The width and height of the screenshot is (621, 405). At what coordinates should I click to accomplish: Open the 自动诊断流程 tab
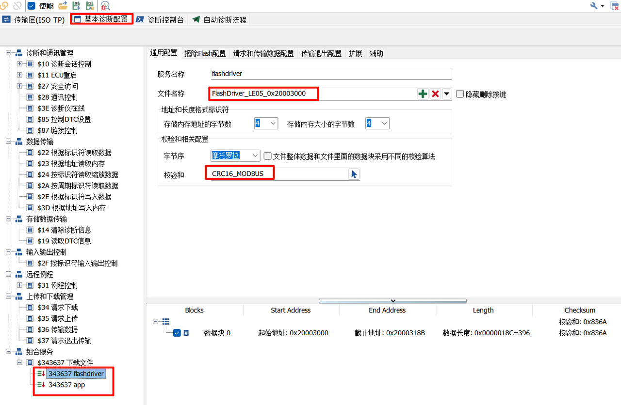pos(219,20)
